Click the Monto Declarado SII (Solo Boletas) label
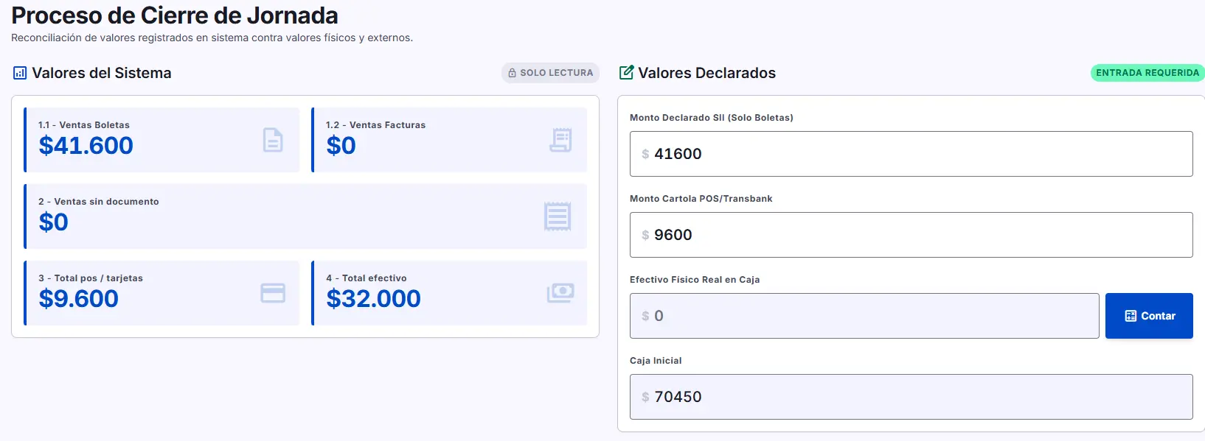 (x=712, y=118)
